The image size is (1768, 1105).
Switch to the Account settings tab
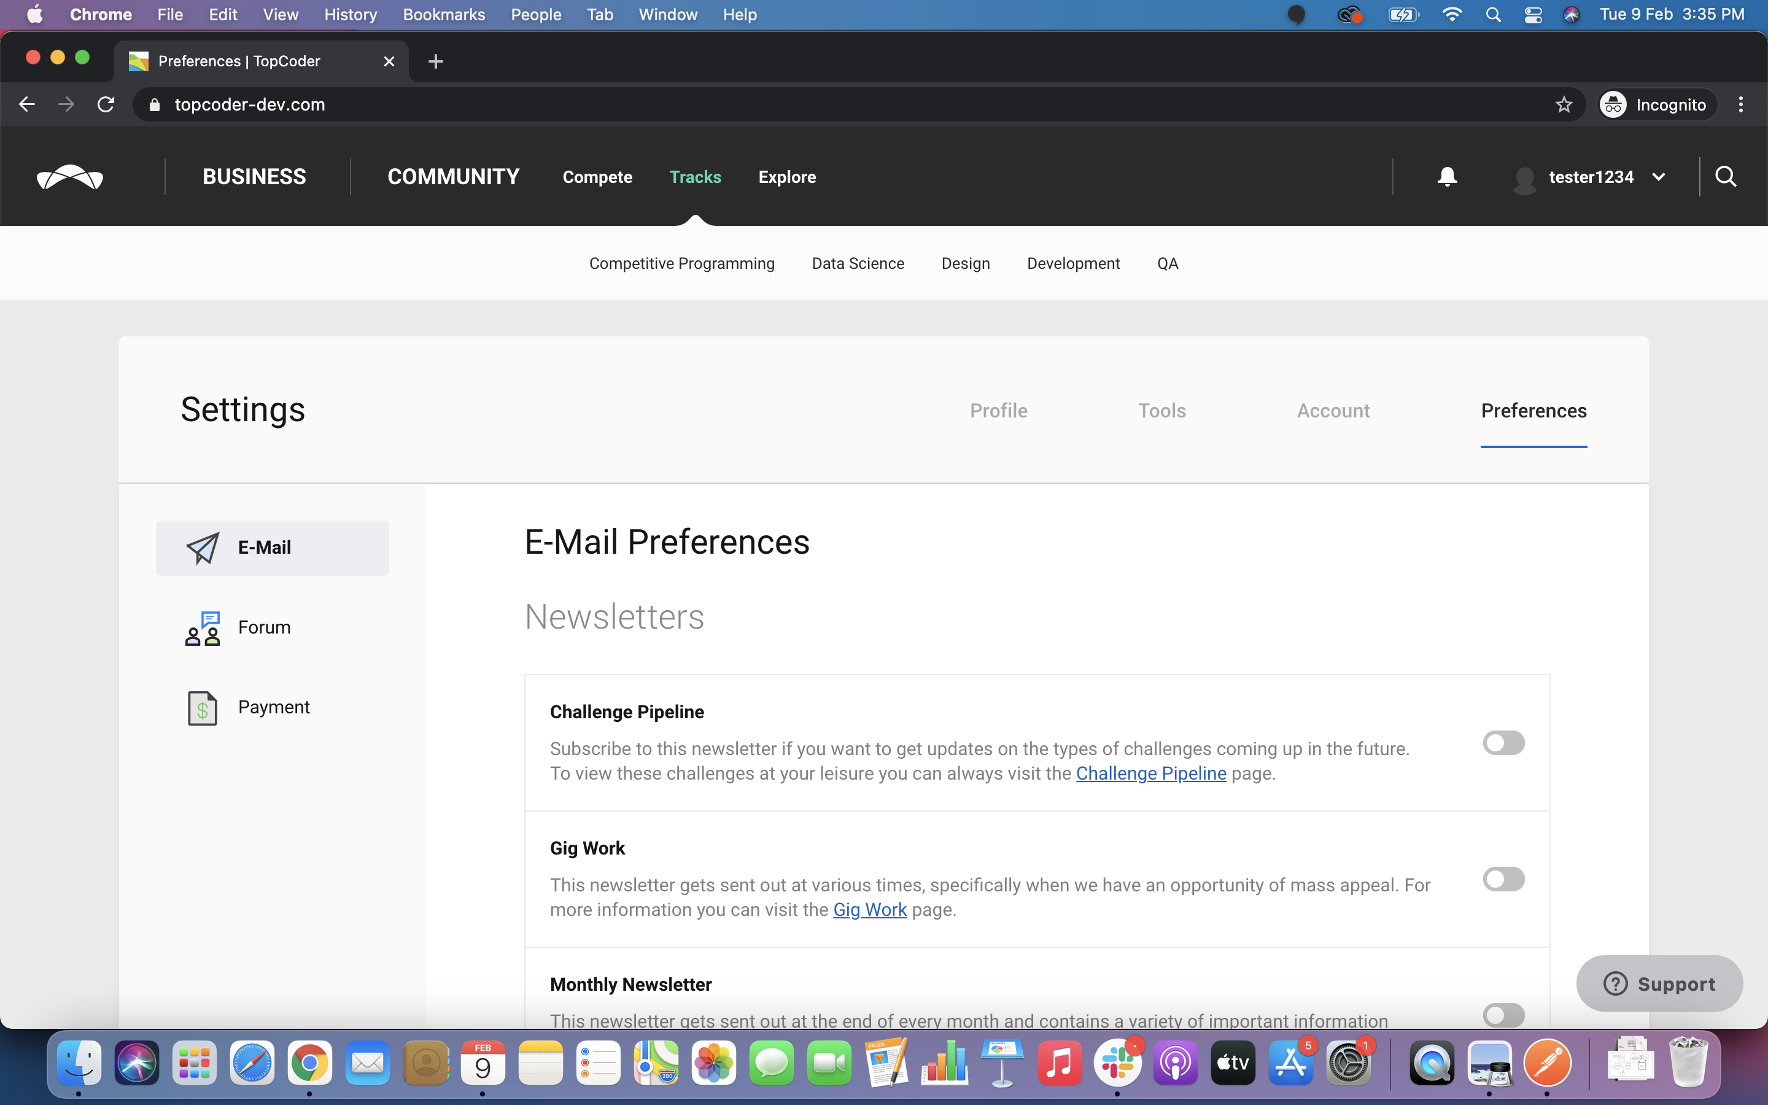(x=1333, y=411)
